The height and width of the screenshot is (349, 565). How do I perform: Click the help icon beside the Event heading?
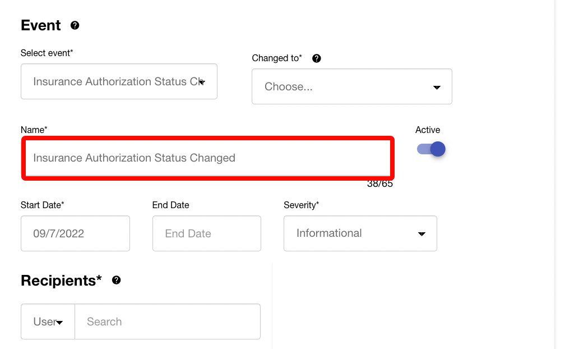click(x=75, y=25)
